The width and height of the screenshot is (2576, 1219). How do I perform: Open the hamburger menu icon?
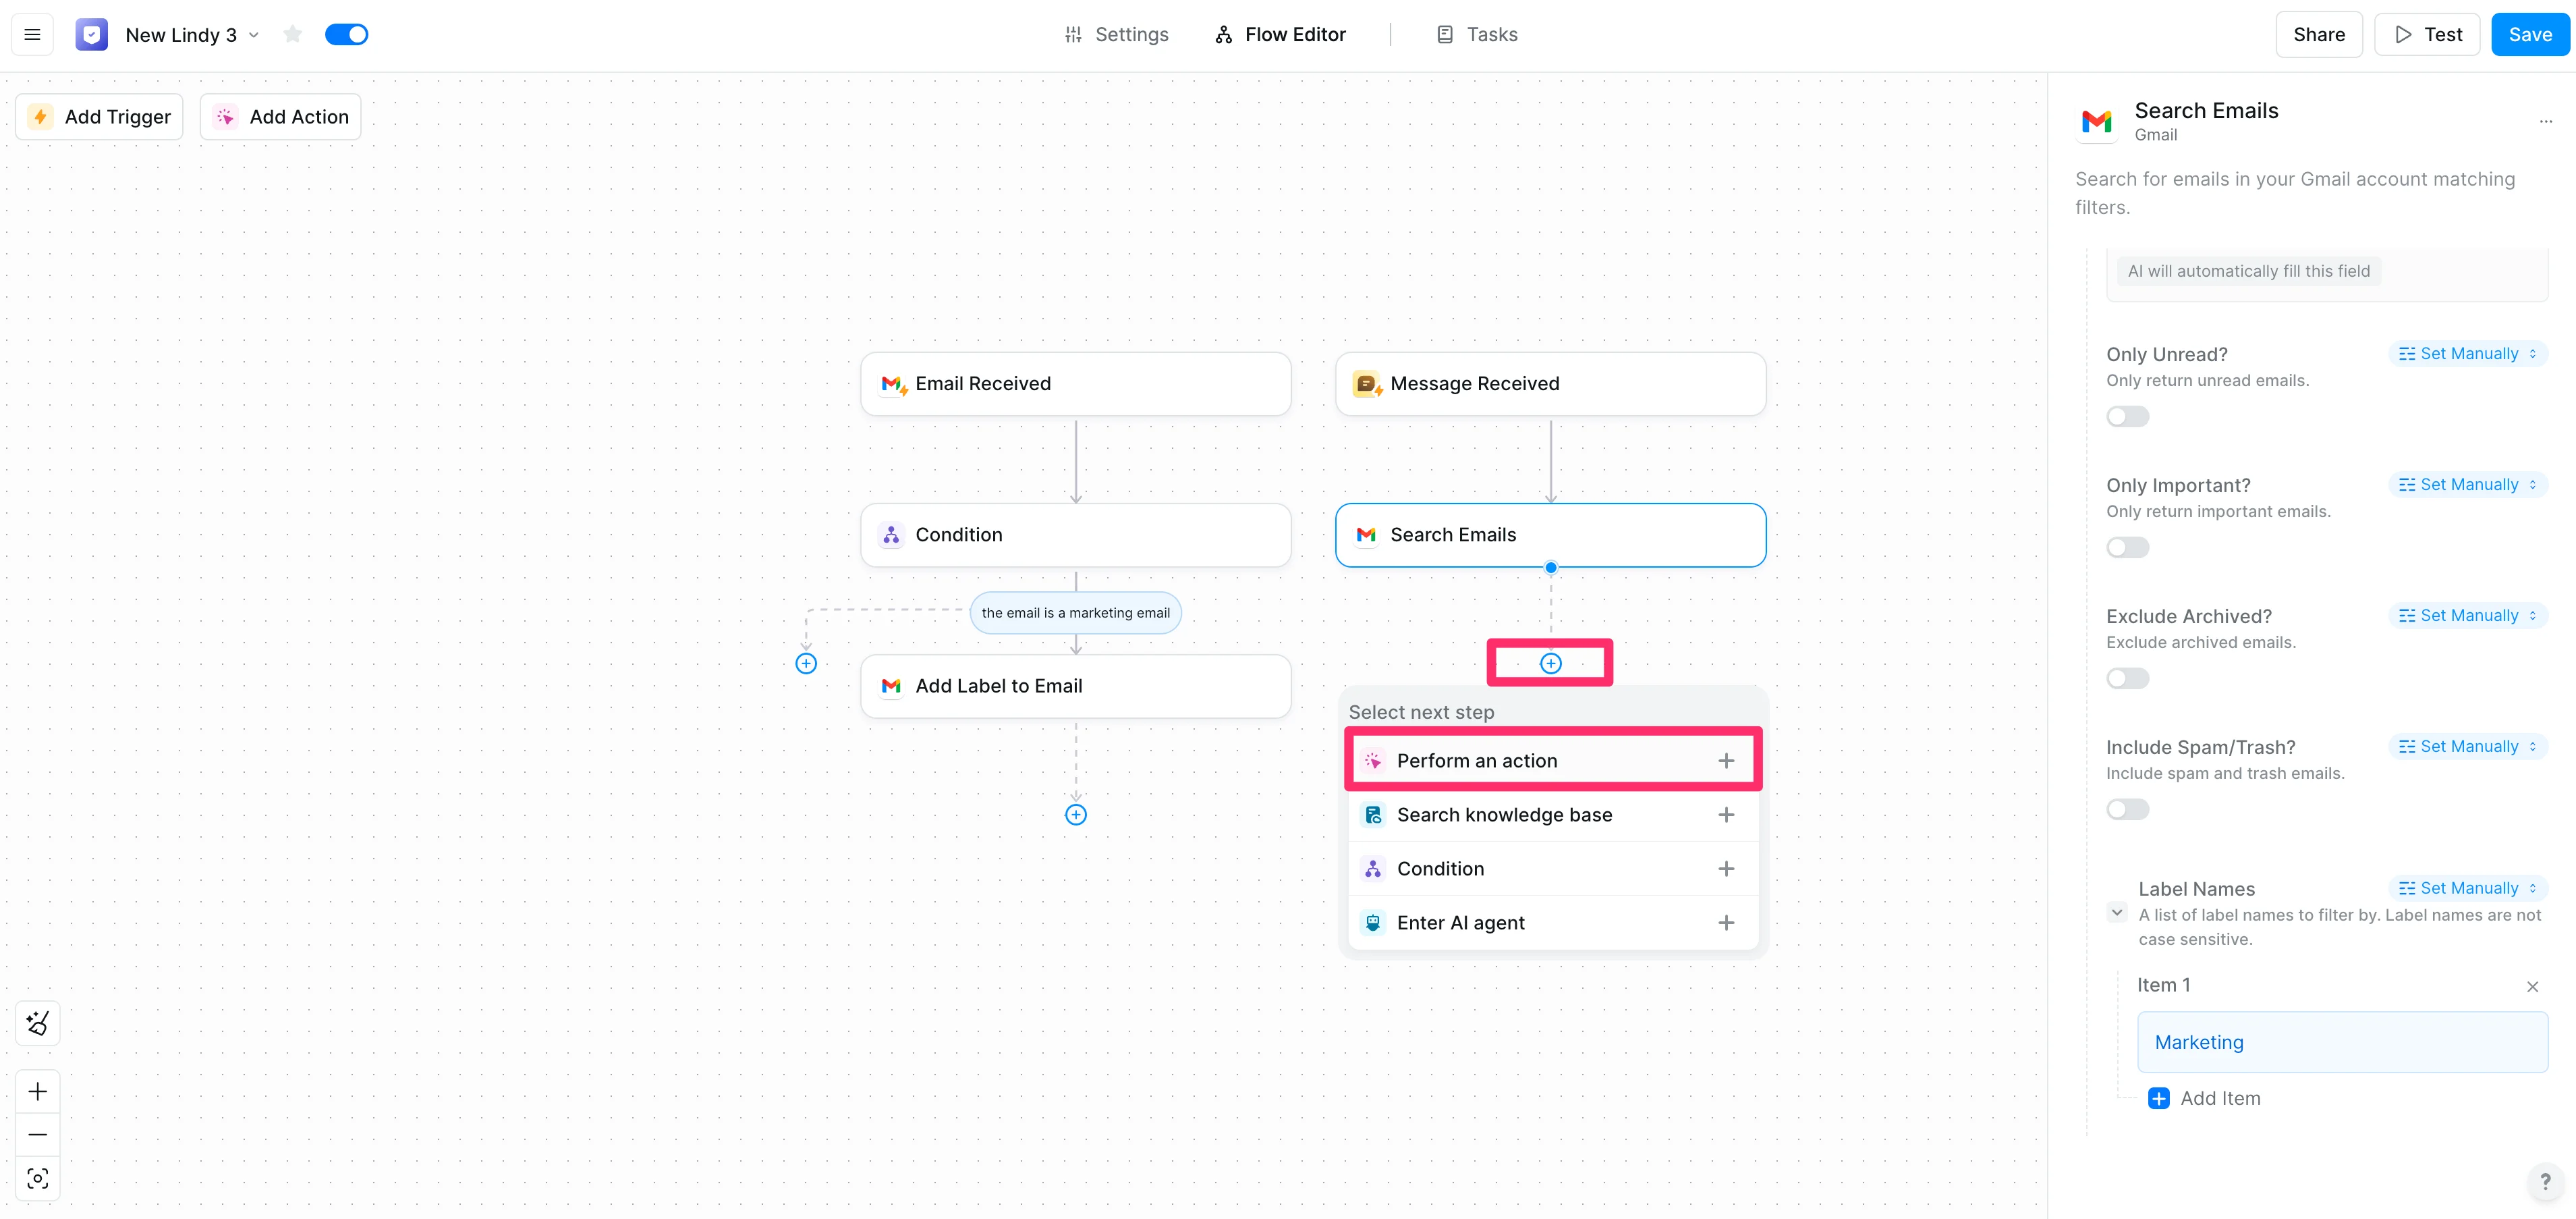[x=32, y=35]
